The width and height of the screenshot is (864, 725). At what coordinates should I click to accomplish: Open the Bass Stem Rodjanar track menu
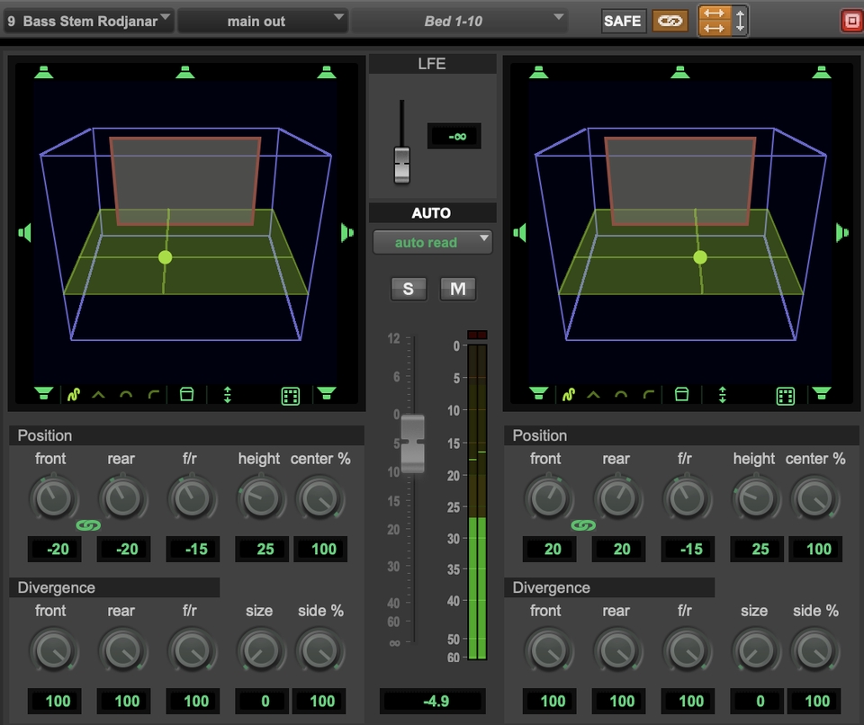85,20
